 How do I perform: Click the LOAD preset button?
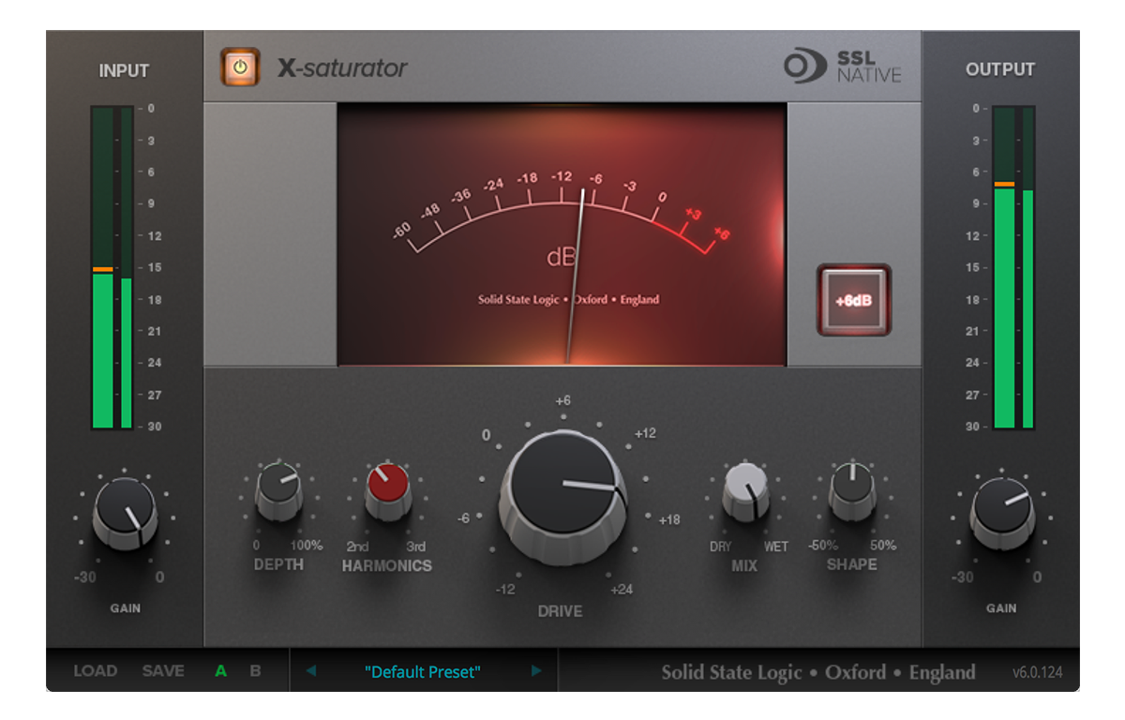point(96,671)
